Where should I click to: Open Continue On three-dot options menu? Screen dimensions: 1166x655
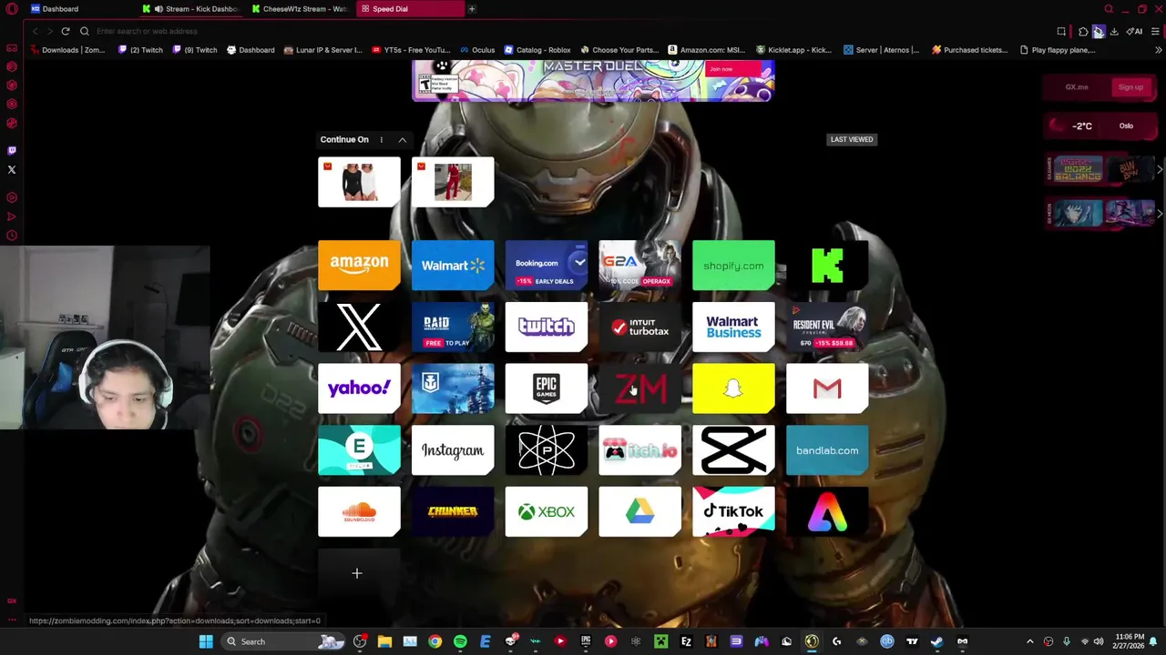point(381,139)
